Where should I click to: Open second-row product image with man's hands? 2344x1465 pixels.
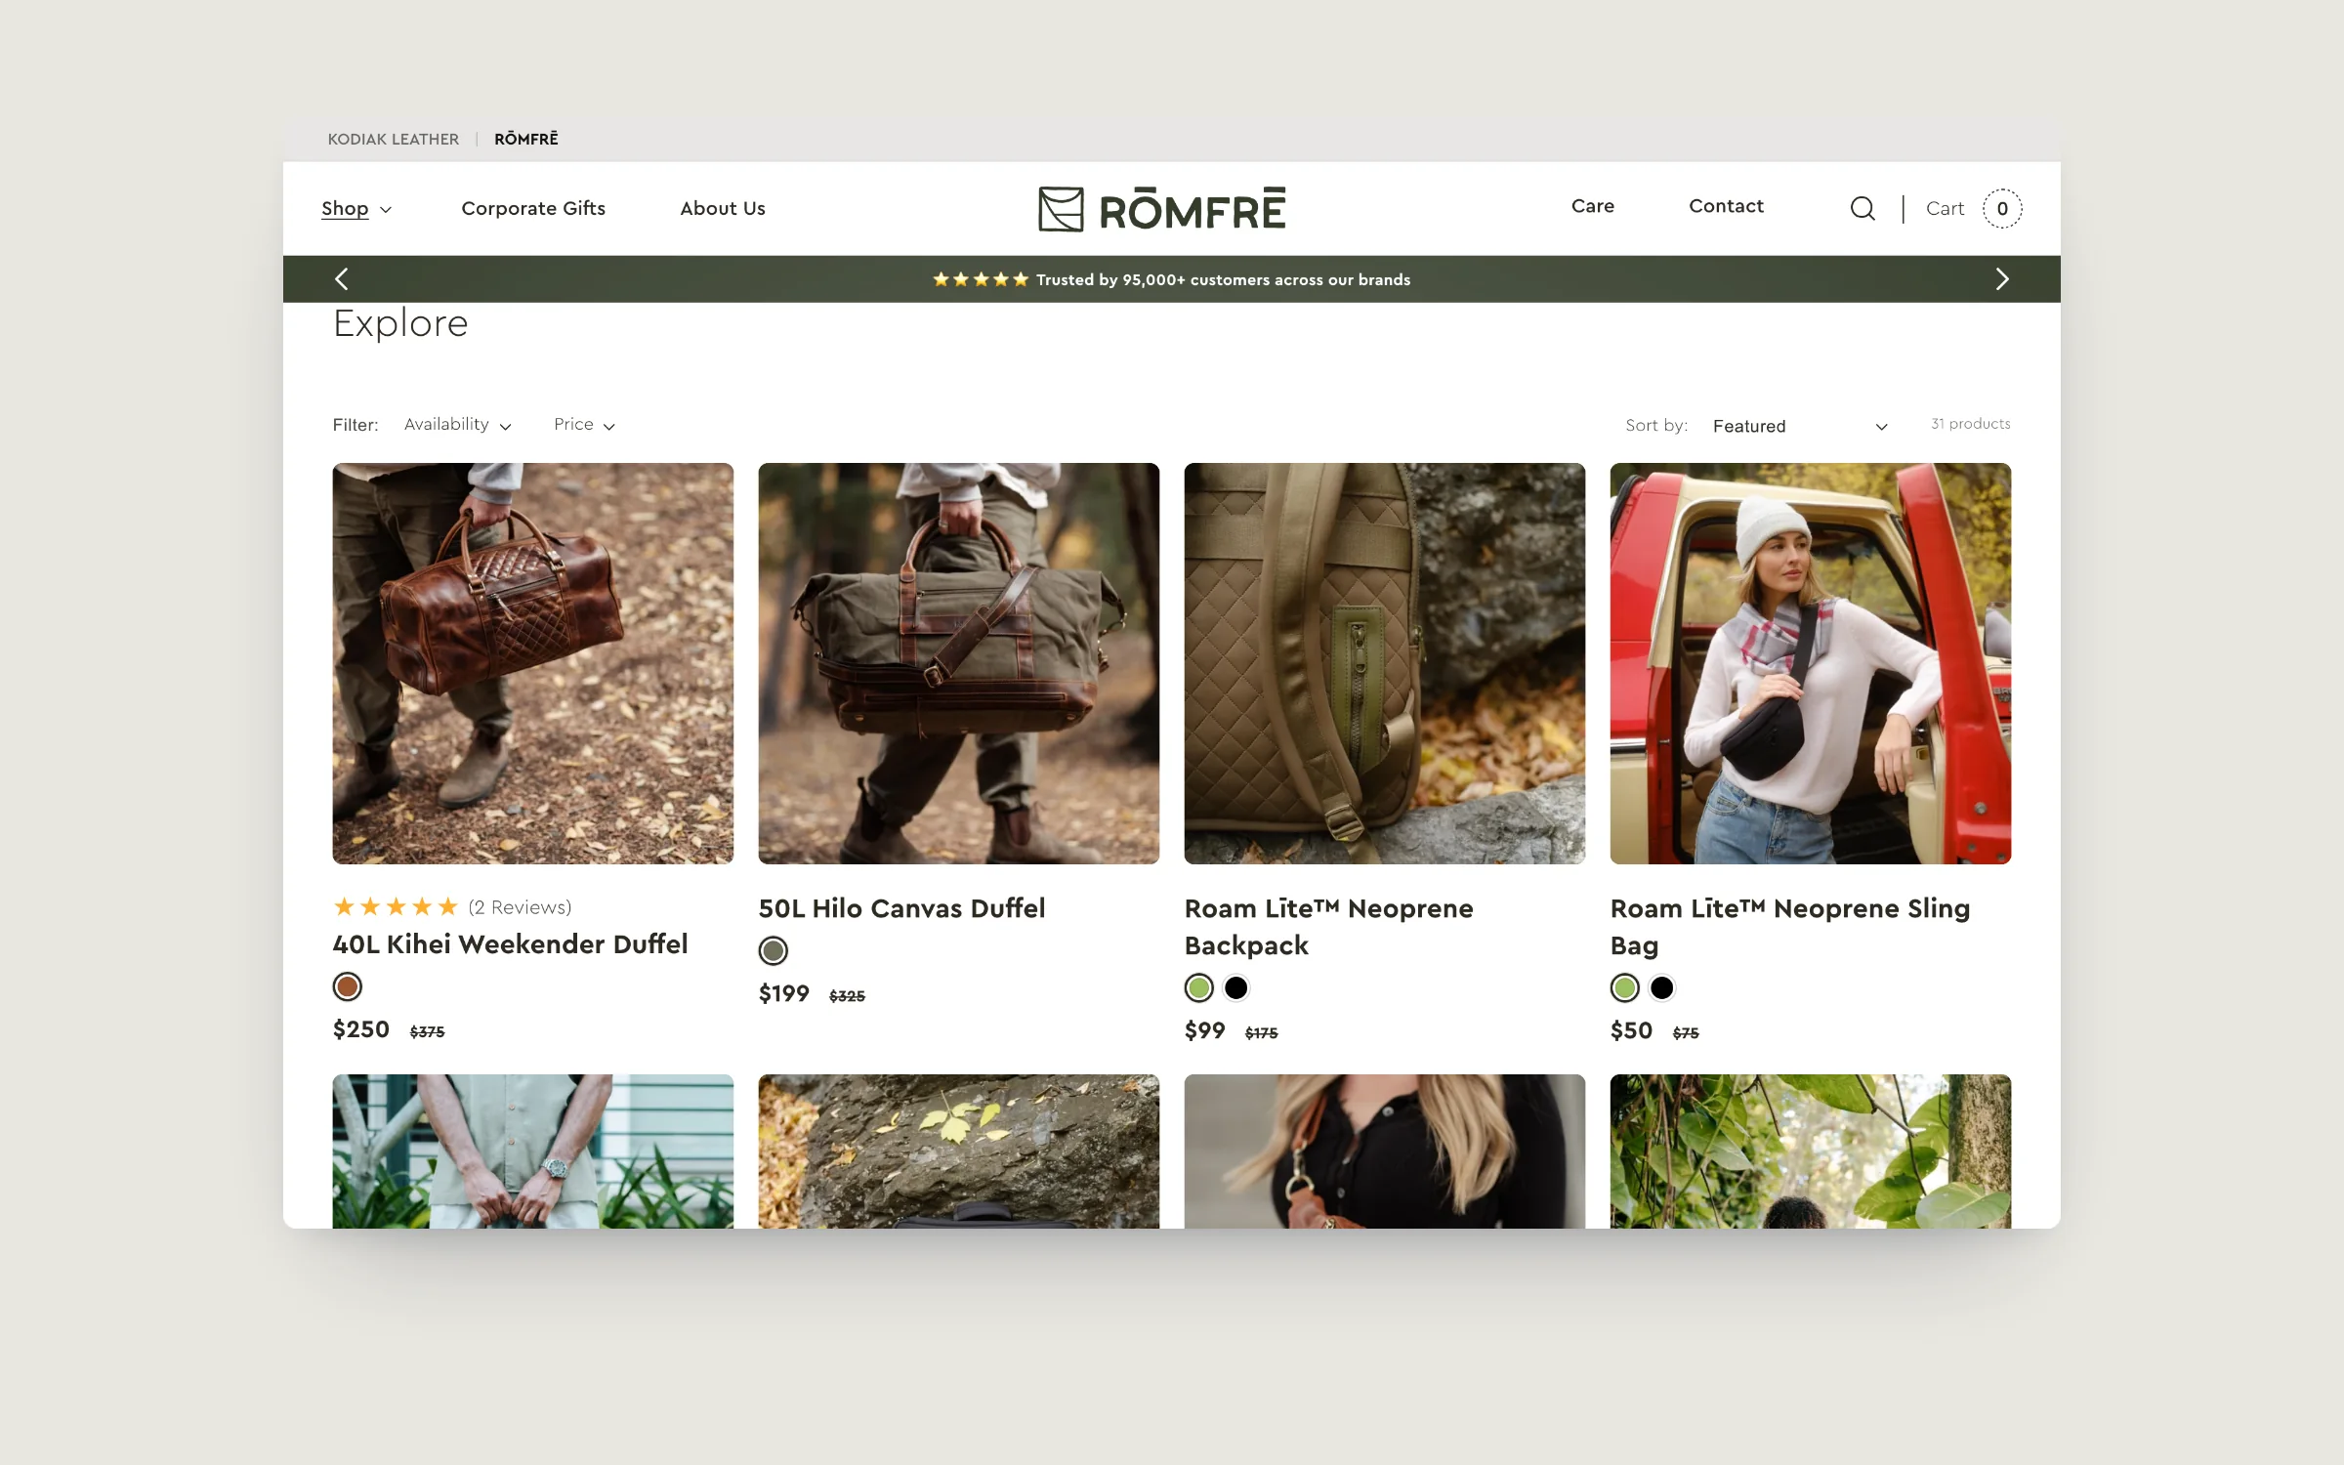pos(532,1151)
